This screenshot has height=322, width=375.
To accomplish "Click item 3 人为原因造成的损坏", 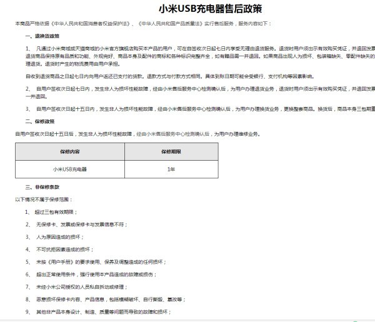I will (x=55, y=237).
